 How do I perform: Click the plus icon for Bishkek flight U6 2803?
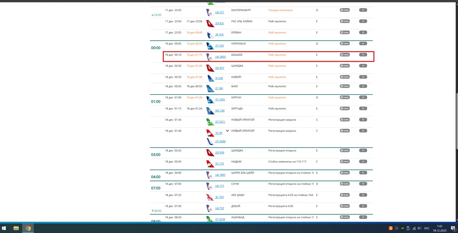tap(363, 55)
